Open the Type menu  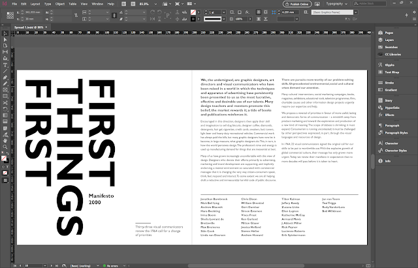pyautogui.click(x=48, y=4)
